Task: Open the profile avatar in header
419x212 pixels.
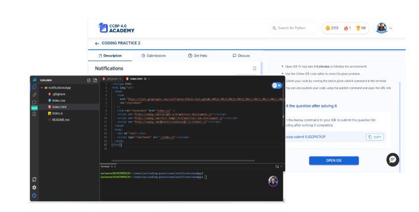Action: point(381,28)
